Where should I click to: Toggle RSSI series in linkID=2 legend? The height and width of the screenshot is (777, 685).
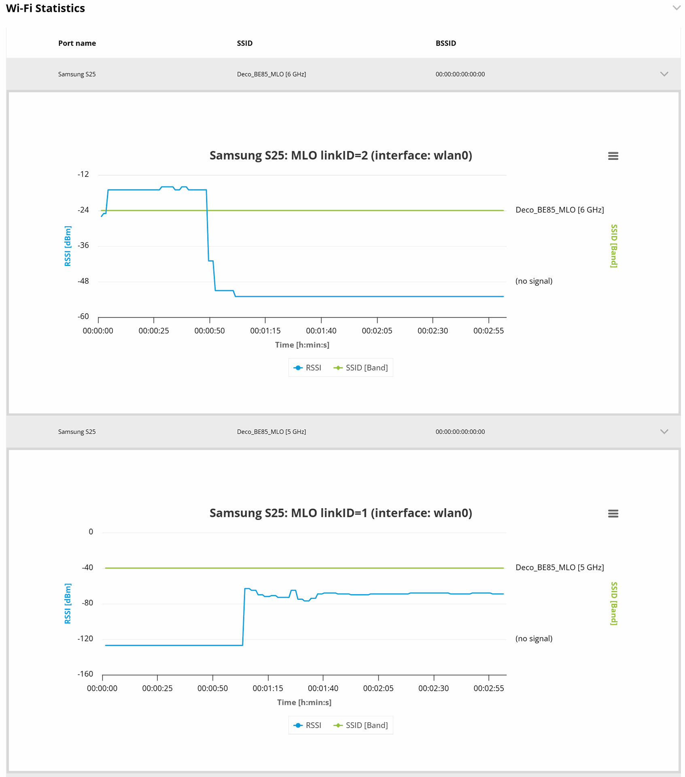click(x=308, y=368)
